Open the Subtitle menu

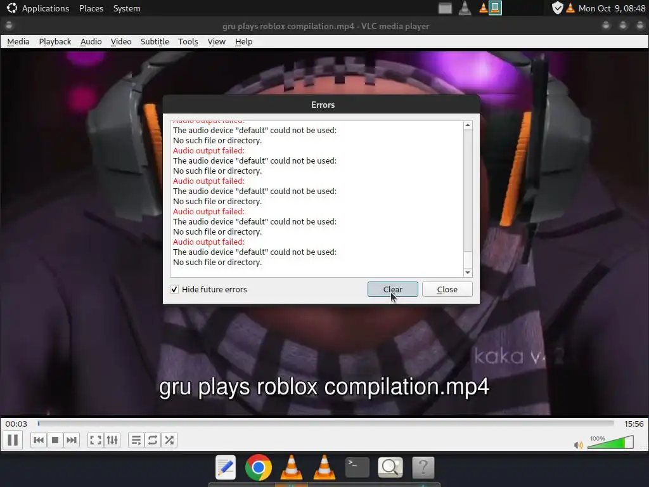[x=155, y=41]
